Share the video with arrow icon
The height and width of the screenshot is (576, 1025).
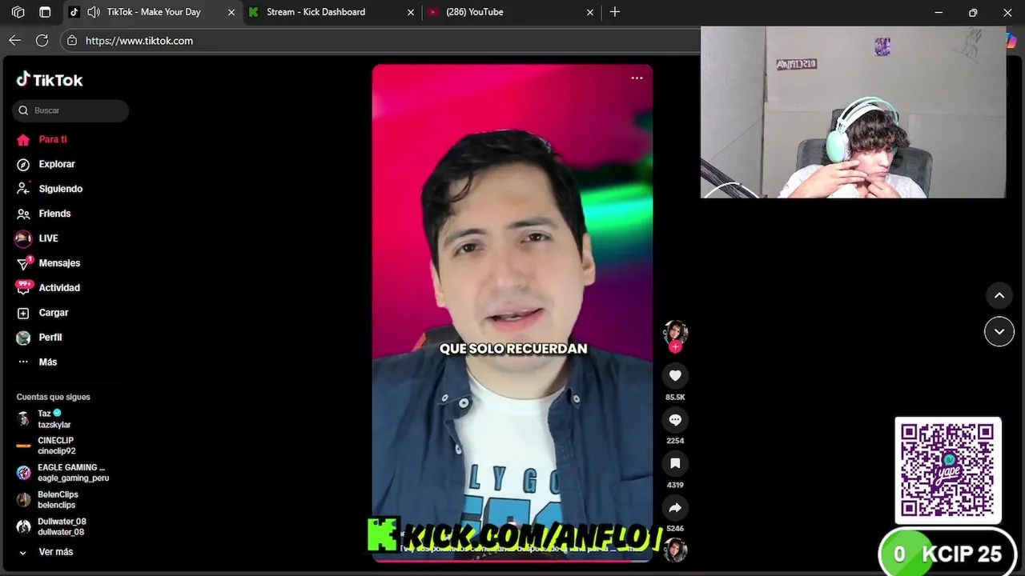(675, 508)
